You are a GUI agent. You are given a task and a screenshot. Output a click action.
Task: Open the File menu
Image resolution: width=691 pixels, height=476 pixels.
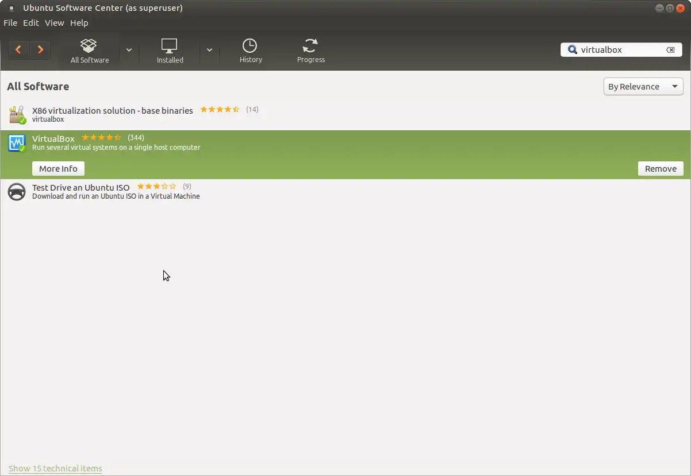pyautogui.click(x=10, y=23)
